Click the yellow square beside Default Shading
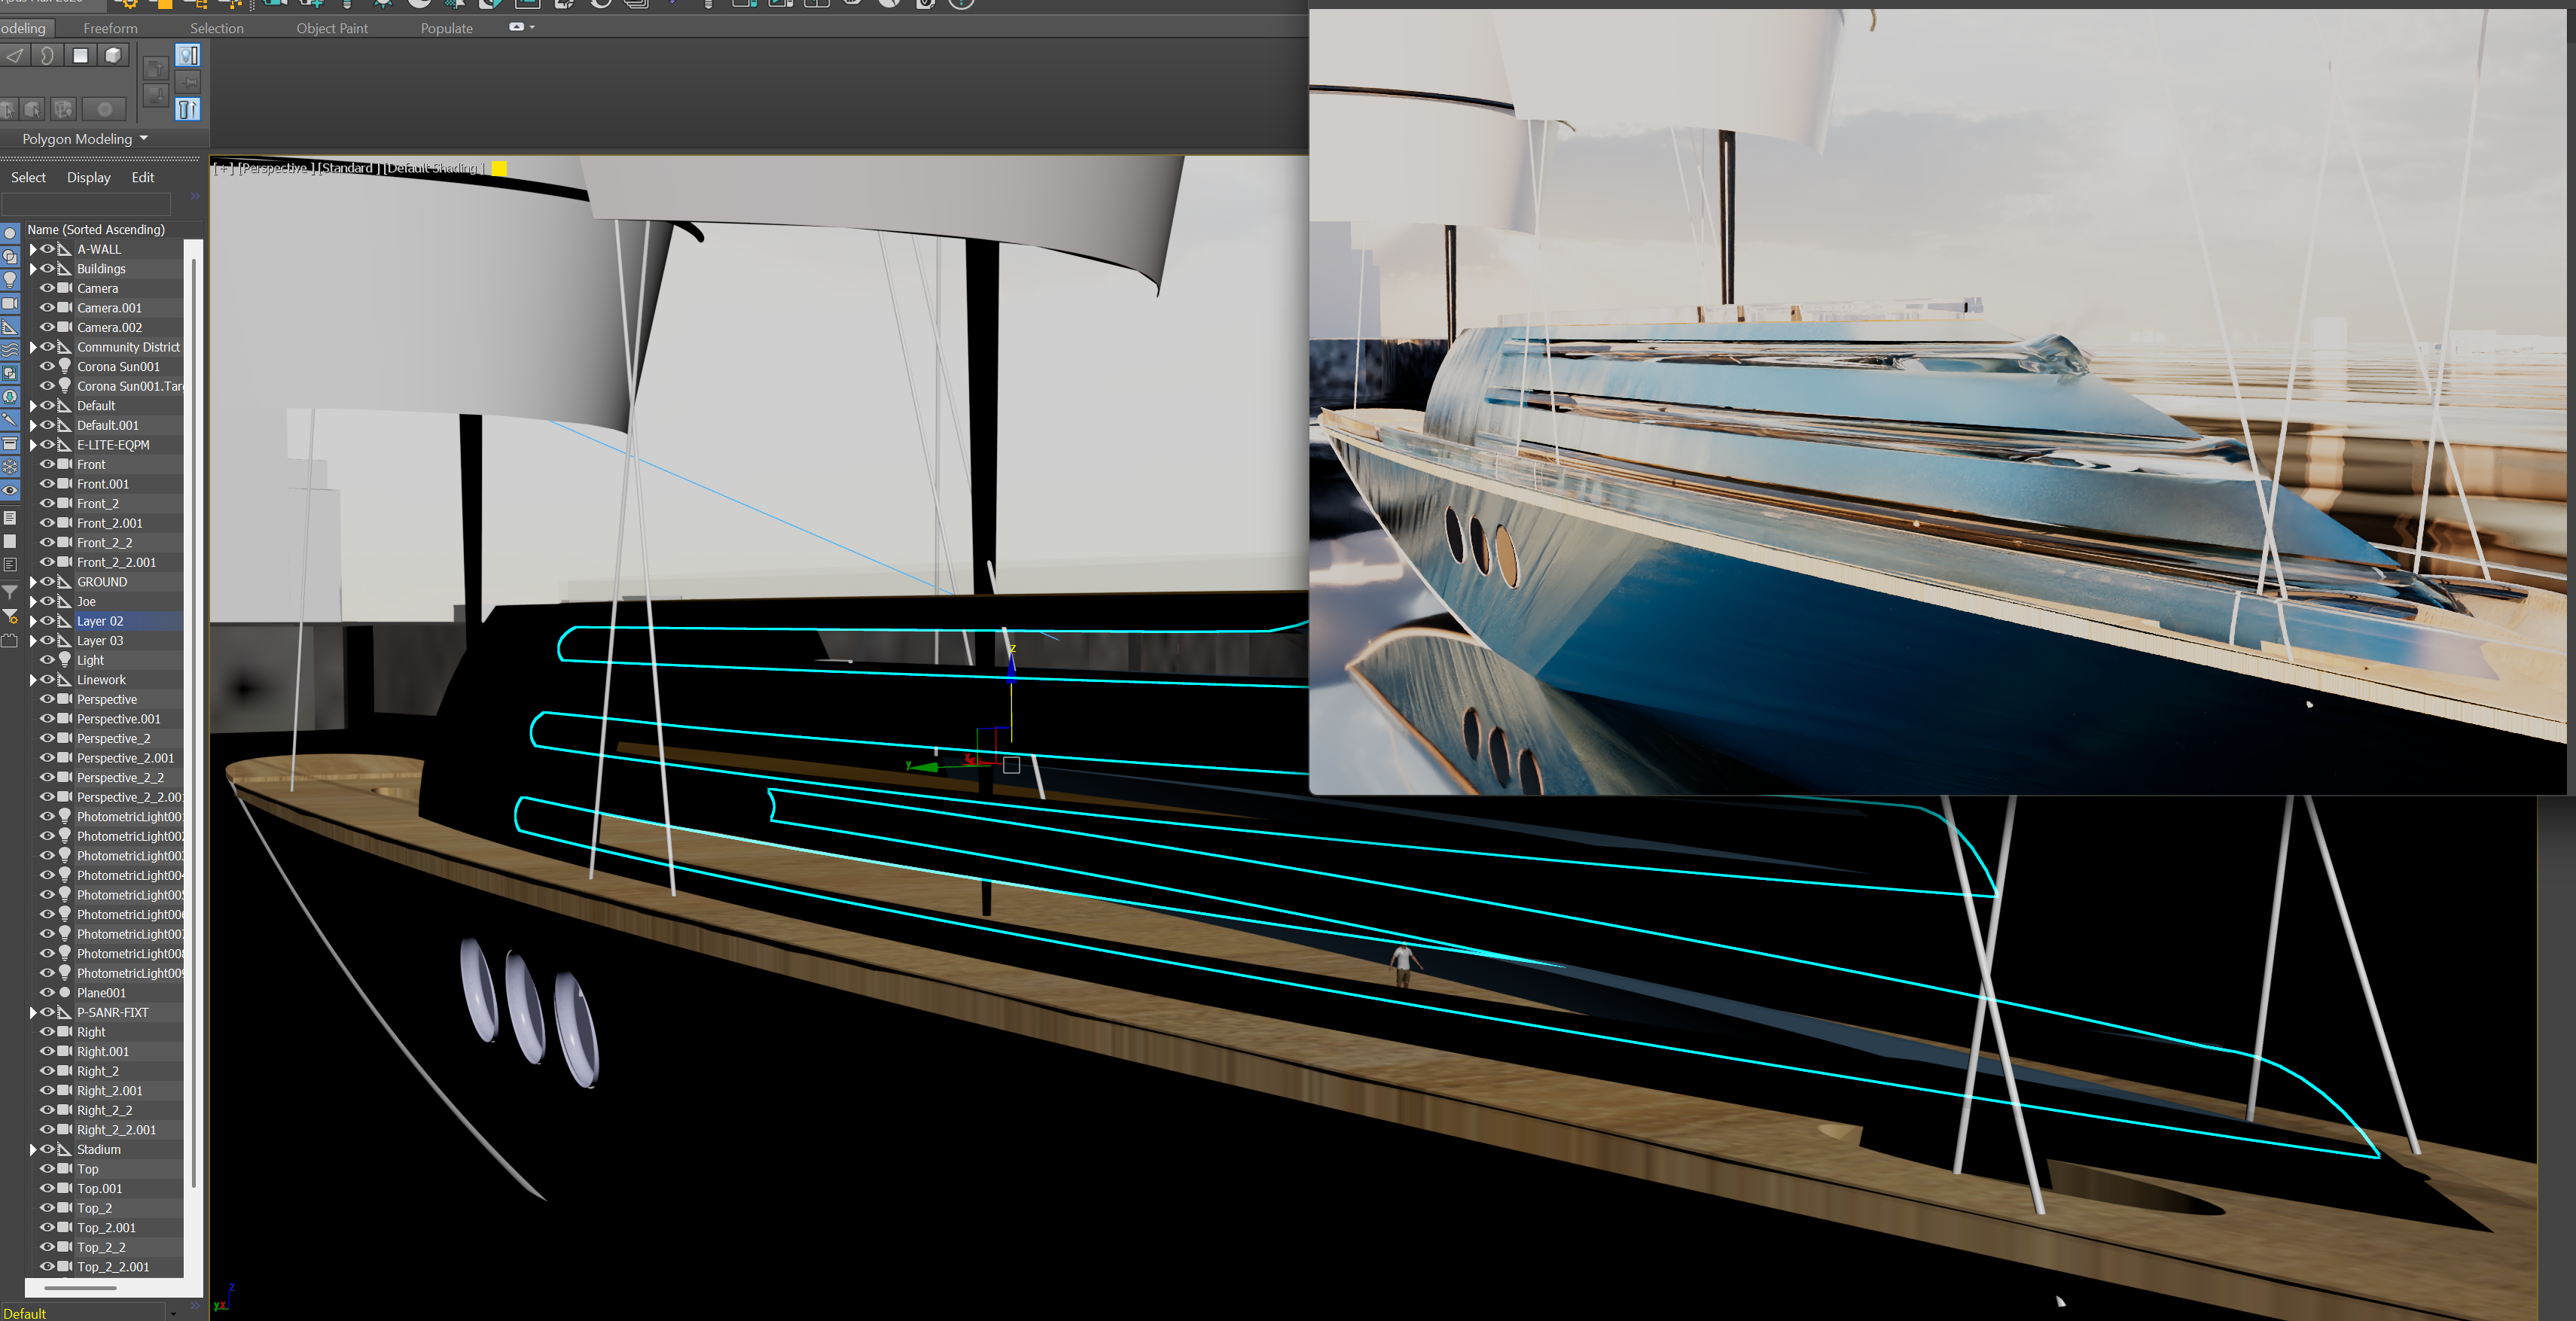2576x1321 pixels. (499, 168)
